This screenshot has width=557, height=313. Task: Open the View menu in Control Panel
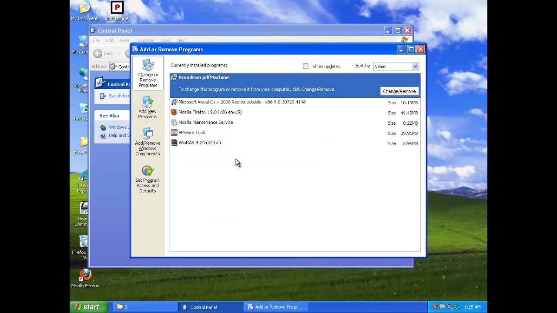(124, 40)
